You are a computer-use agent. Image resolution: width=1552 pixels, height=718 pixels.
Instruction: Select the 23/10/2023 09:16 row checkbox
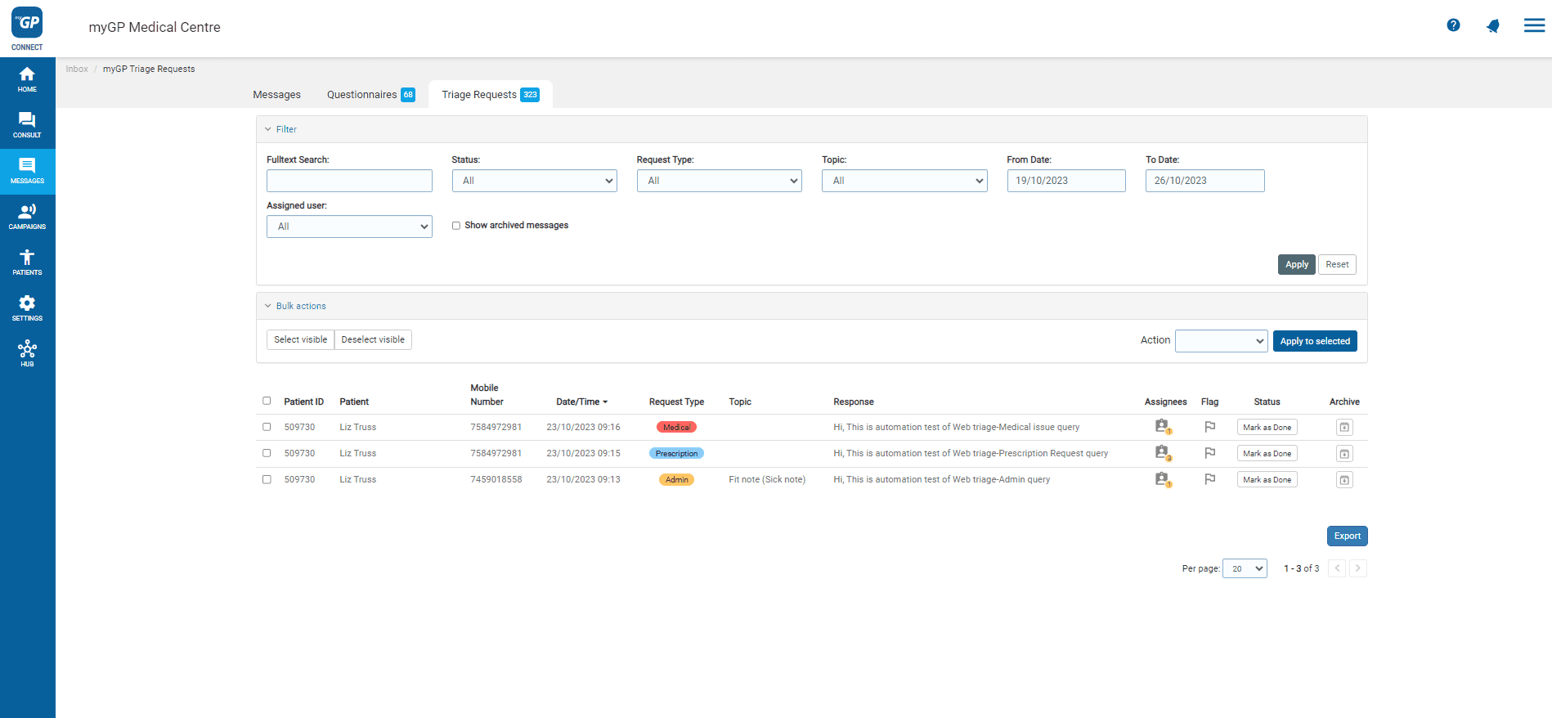coord(267,427)
